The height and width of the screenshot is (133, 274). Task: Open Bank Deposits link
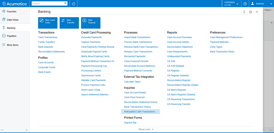click(x=46, y=47)
